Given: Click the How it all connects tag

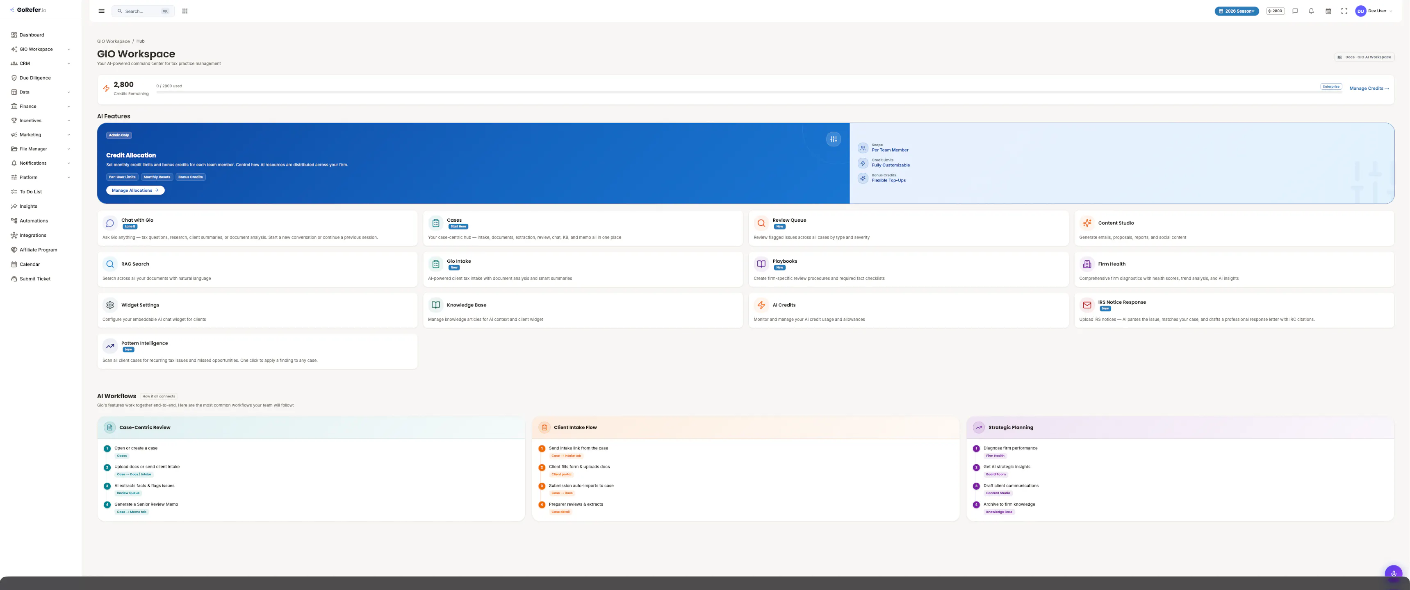Looking at the screenshot, I should coord(159,397).
